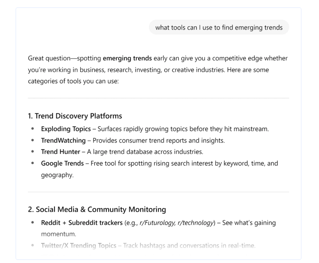Screen dimensions: 319x263
Task: Click the bullet point beside Exploding Topics
Action: pyautogui.click(x=32, y=129)
